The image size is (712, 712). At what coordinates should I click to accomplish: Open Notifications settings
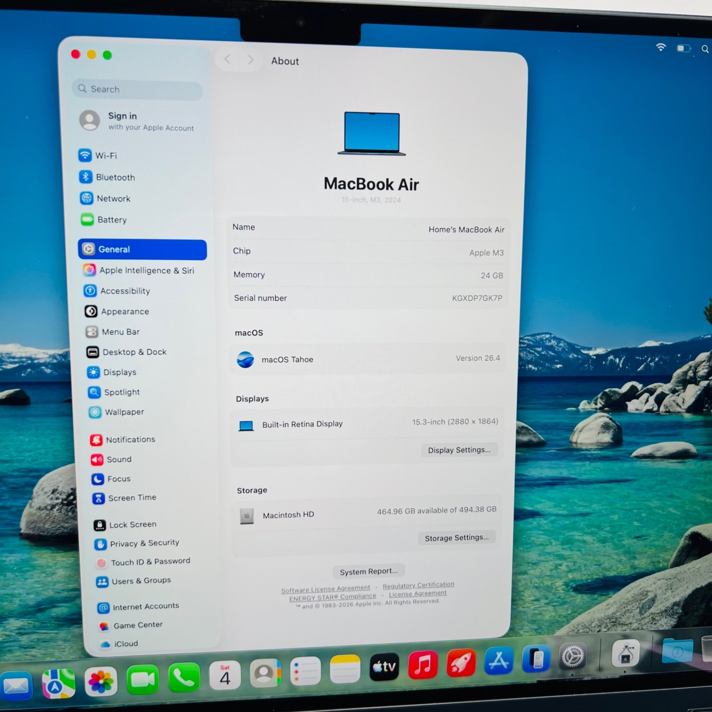click(130, 439)
